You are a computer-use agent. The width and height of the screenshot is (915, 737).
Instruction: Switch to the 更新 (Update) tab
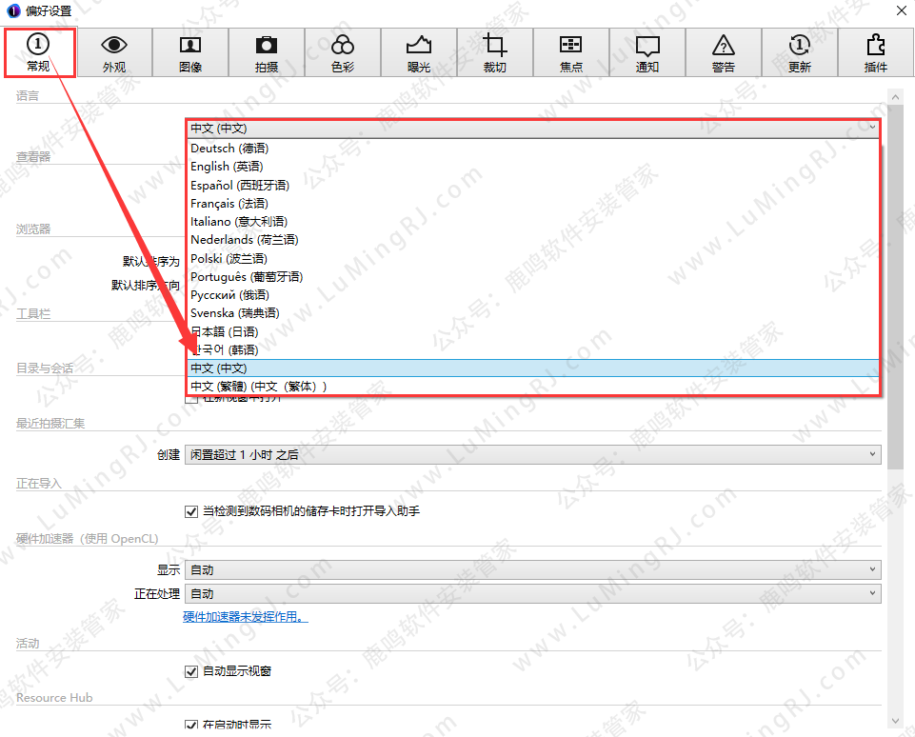pos(800,52)
